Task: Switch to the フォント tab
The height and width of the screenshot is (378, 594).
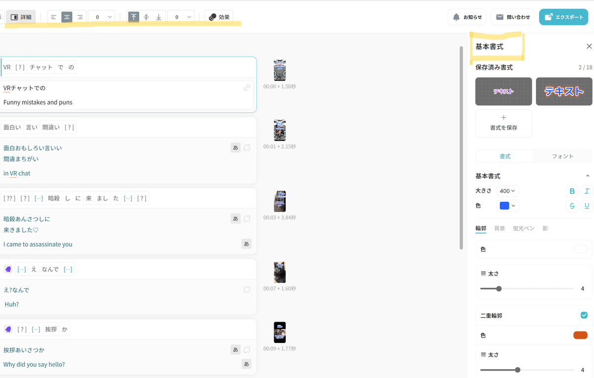Action: tap(562, 156)
